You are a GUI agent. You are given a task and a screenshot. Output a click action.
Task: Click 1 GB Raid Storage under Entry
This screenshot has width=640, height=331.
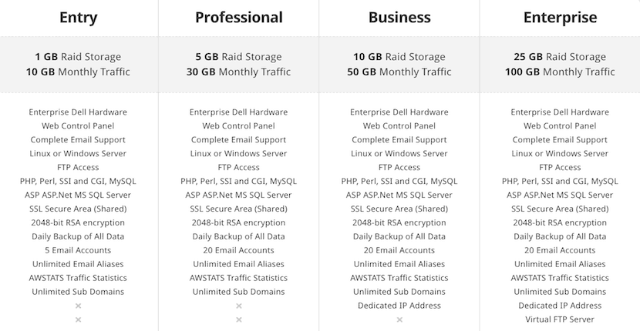pyautogui.click(x=78, y=57)
